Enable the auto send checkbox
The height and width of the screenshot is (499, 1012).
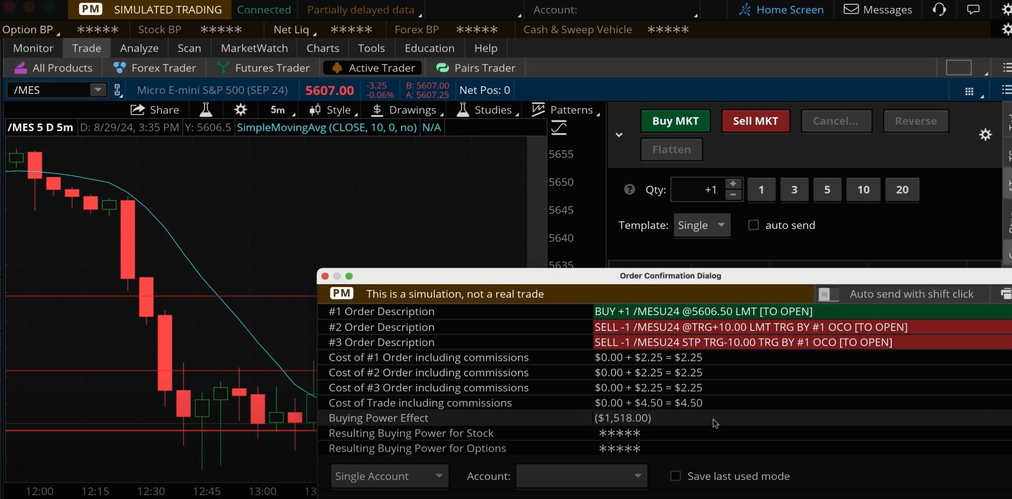pos(754,224)
